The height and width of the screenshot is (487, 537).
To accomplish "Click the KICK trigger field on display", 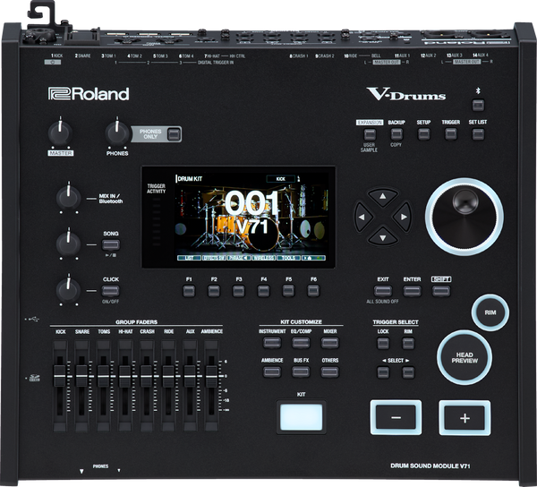I will 280,179.
